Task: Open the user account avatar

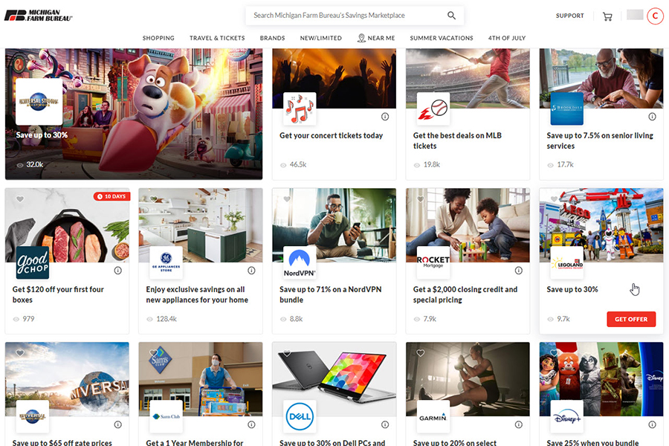Action: click(x=655, y=16)
